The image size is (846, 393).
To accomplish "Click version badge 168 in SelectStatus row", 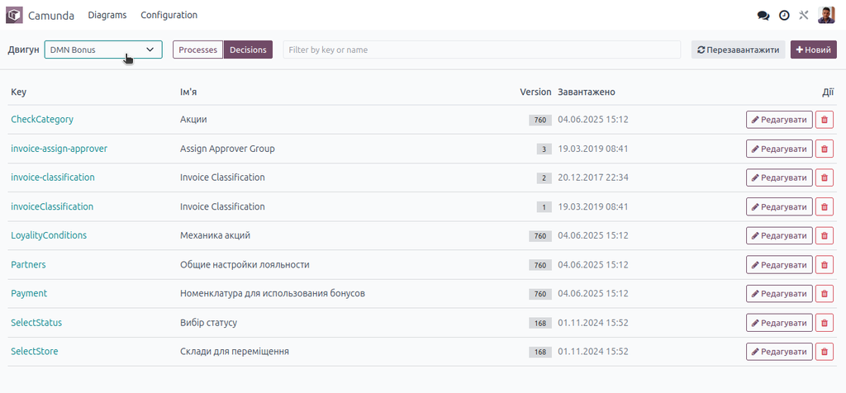I will click(x=540, y=323).
